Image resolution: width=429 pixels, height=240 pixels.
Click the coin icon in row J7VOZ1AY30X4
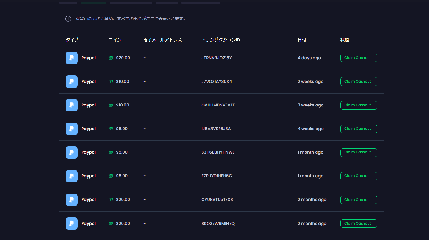click(111, 82)
